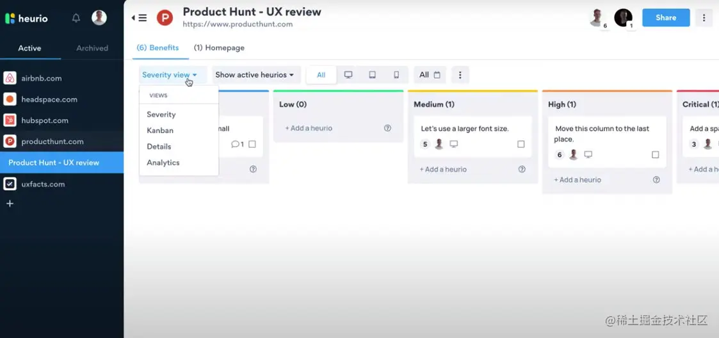Open comment icon on first column card
This screenshot has width=719, height=338.
[238, 144]
